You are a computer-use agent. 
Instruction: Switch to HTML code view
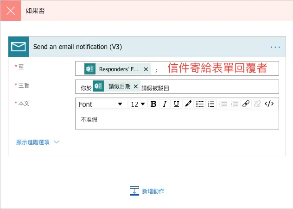click(269, 104)
